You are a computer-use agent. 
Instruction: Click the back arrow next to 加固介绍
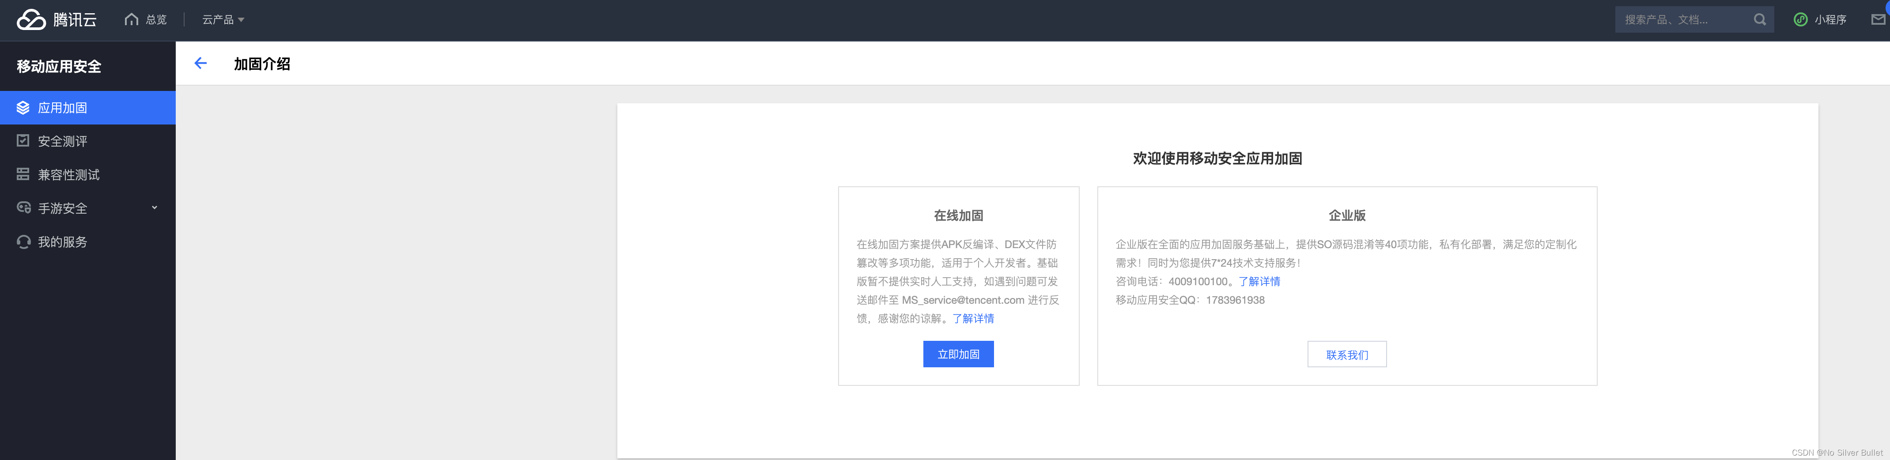200,64
